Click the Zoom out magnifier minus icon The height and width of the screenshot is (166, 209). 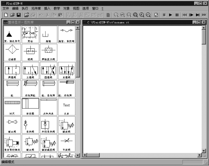tap(148, 15)
